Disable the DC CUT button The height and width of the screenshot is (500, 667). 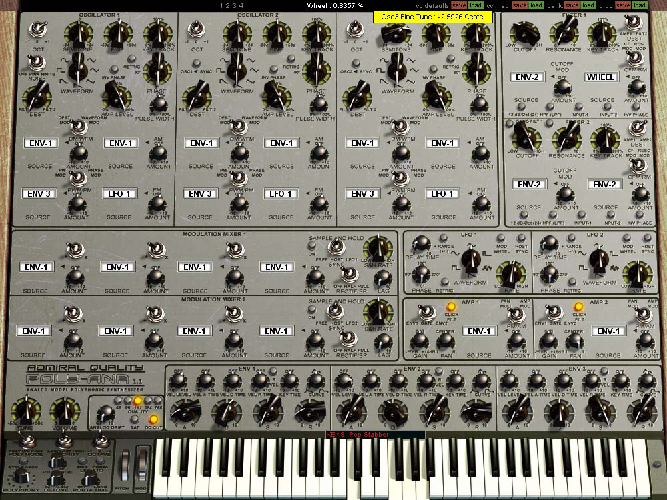tap(153, 419)
